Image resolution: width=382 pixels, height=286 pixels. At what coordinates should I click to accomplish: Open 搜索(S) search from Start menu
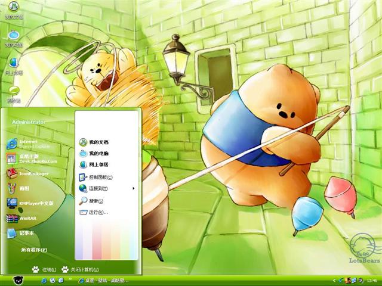click(91, 201)
